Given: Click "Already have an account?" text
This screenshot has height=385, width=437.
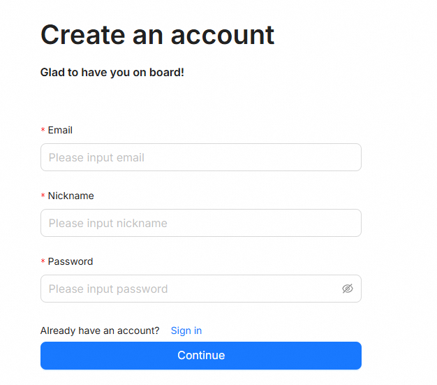Looking at the screenshot, I should point(100,330).
